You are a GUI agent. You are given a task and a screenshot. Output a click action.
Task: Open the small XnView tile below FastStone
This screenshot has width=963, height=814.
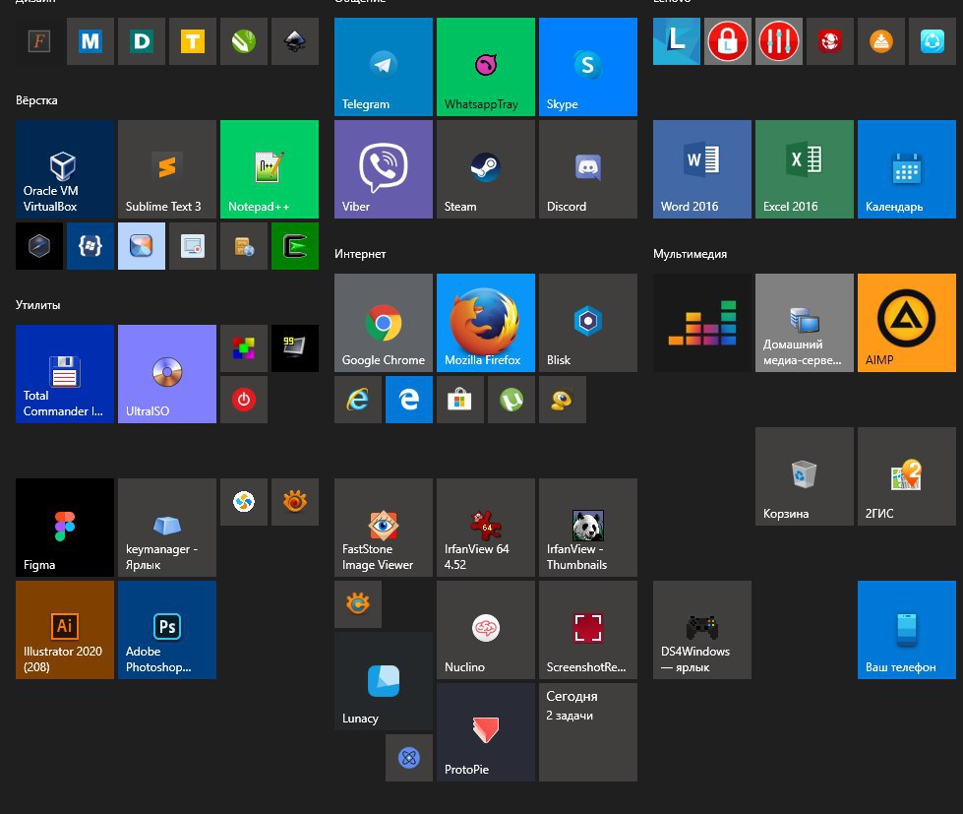pos(358,604)
